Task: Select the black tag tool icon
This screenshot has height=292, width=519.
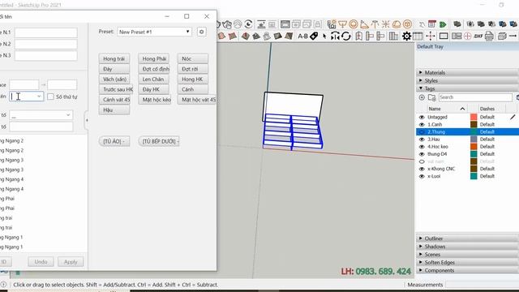Action: tap(314, 36)
